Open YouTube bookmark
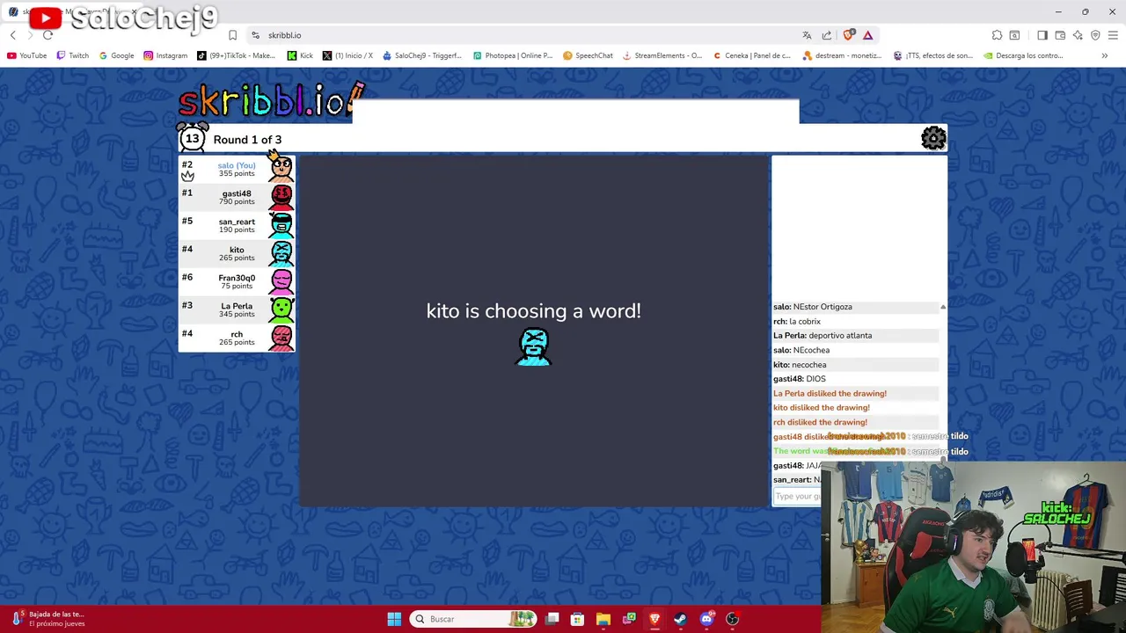Image resolution: width=1126 pixels, height=633 pixels. click(x=26, y=55)
